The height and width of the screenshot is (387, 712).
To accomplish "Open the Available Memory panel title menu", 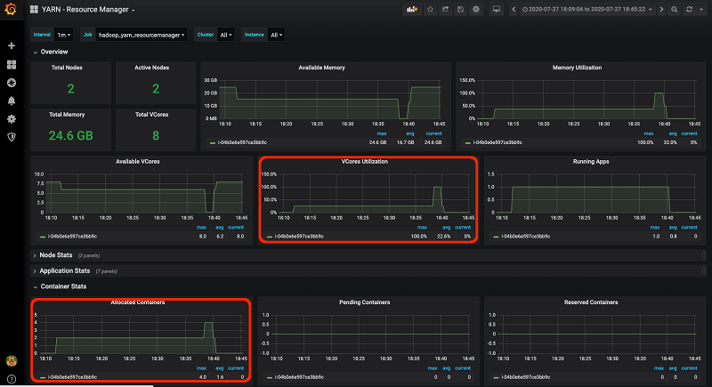I will tap(321, 68).
